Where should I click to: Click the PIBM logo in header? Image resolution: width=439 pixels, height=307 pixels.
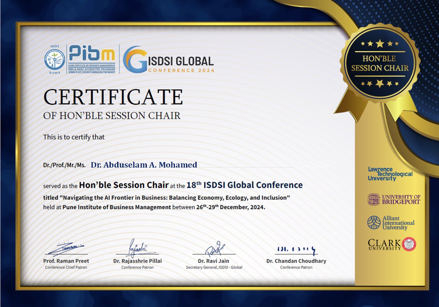[92, 59]
